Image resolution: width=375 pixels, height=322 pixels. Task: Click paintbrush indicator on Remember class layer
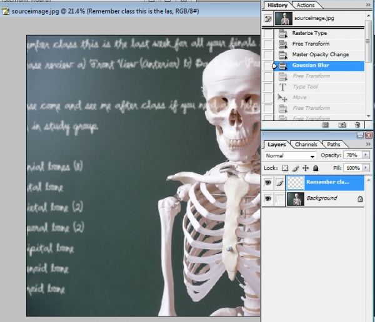[x=279, y=183]
